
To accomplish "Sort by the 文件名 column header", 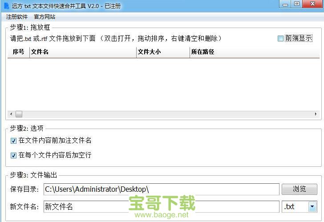I will 83,52.
